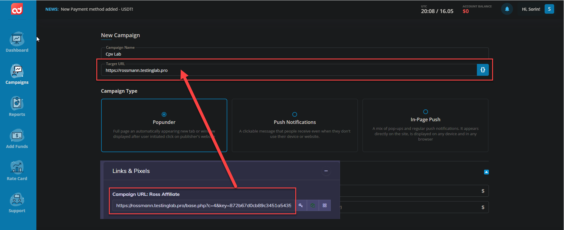Open the Dashboard from the sidebar
This screenshot has height=230, width=564.
tap(17, 42)
